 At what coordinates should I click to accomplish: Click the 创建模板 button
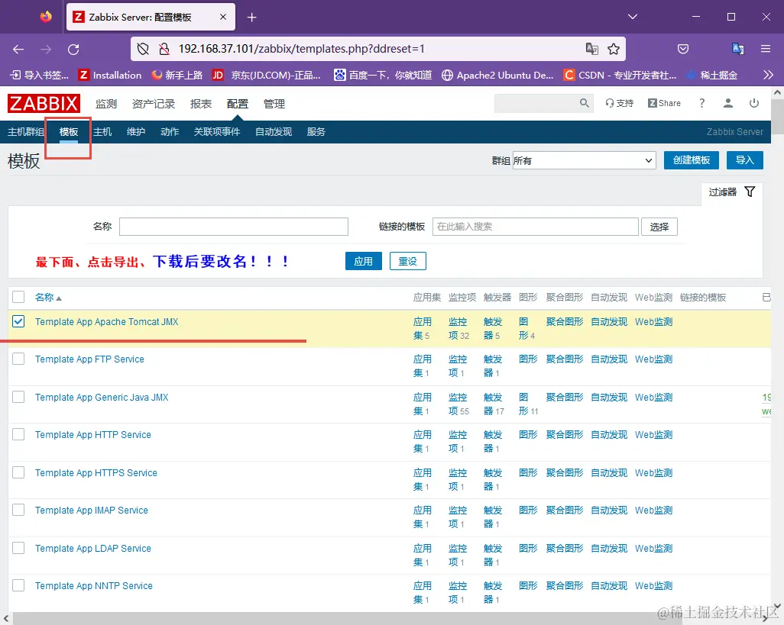(691, 160)
